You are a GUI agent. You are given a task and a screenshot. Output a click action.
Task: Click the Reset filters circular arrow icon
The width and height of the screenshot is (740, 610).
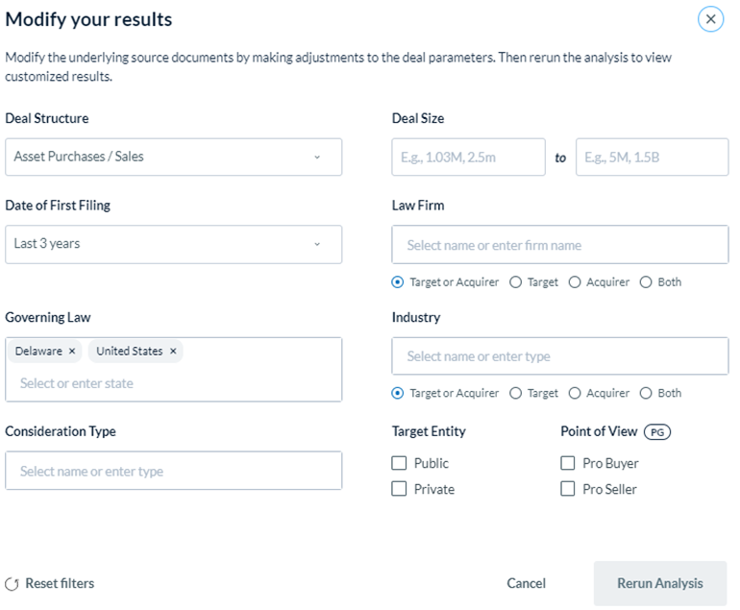12,584
